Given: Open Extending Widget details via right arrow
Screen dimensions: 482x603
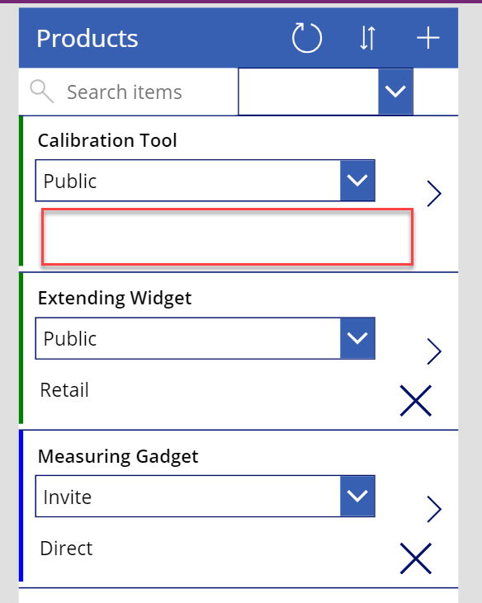Looking at the screenshot, I should point(434,351).
